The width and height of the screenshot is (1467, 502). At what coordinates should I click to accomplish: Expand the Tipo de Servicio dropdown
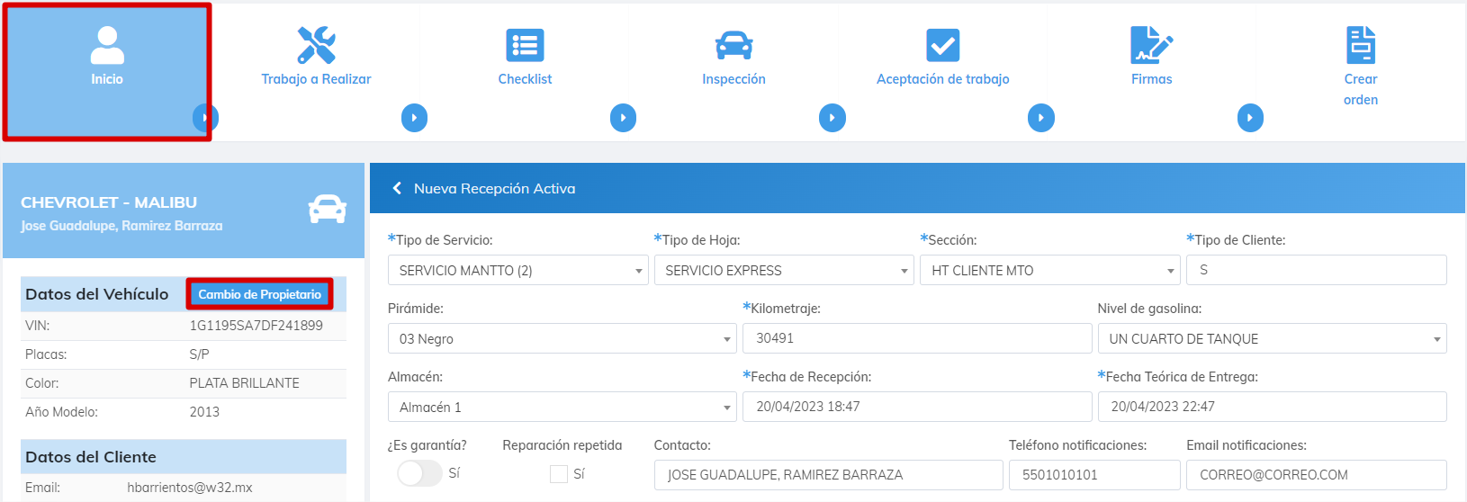(517, 270)
